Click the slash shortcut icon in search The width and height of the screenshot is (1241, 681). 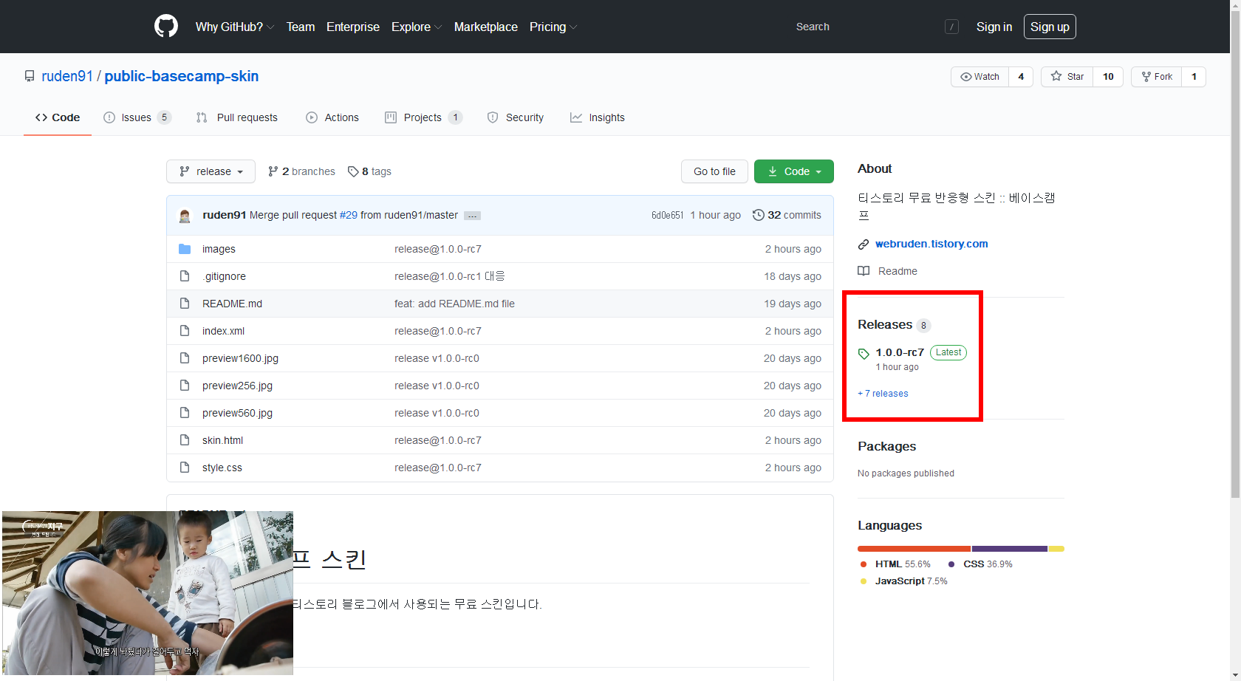(x=951, y=27)
